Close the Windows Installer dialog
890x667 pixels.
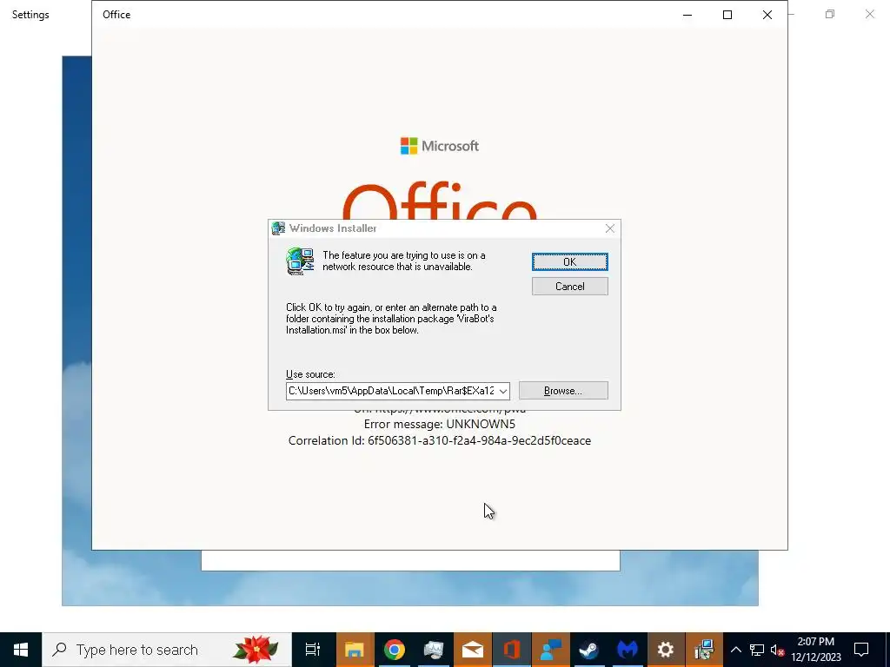[x=609, y=228]
